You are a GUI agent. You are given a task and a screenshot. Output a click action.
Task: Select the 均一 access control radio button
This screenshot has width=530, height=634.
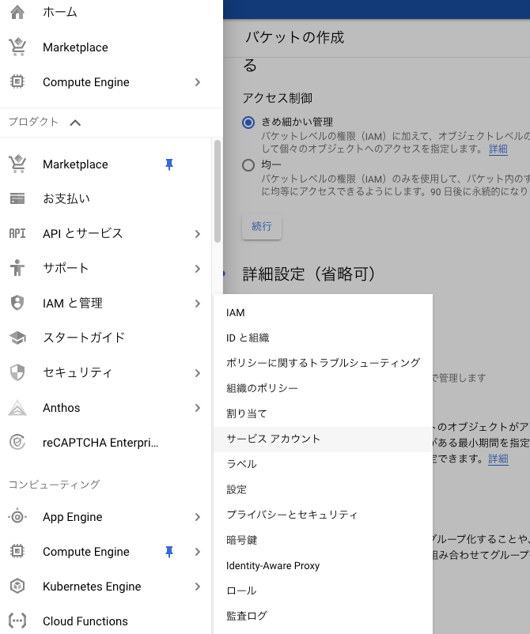click(x=248, y=165)
